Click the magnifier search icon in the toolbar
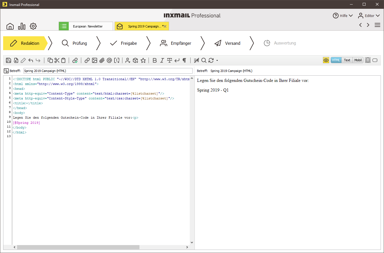 click(x=204, y=60)
